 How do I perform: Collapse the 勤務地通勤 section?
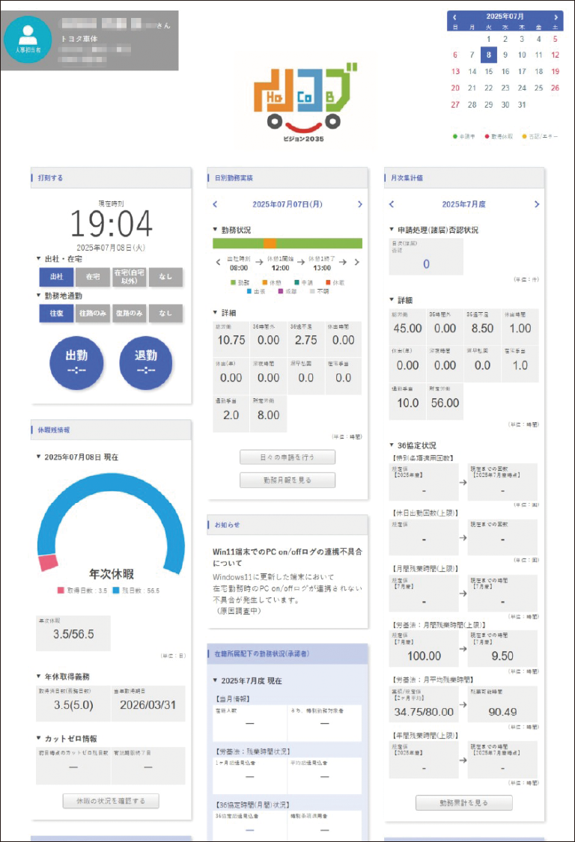39,296
